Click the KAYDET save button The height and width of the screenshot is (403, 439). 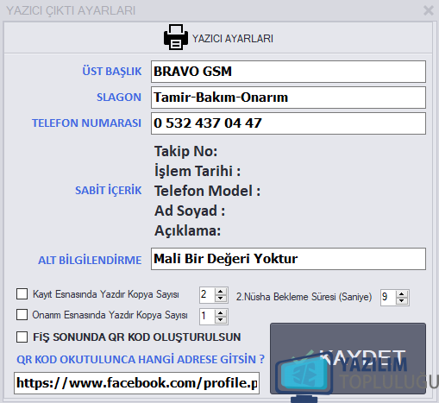pos(348,358)
